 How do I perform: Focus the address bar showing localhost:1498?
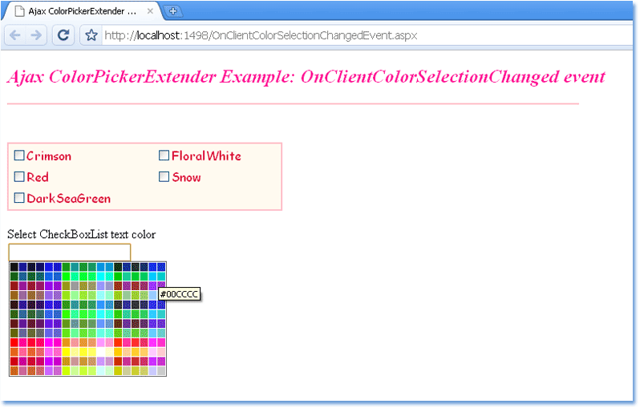(x=366, y=35)
